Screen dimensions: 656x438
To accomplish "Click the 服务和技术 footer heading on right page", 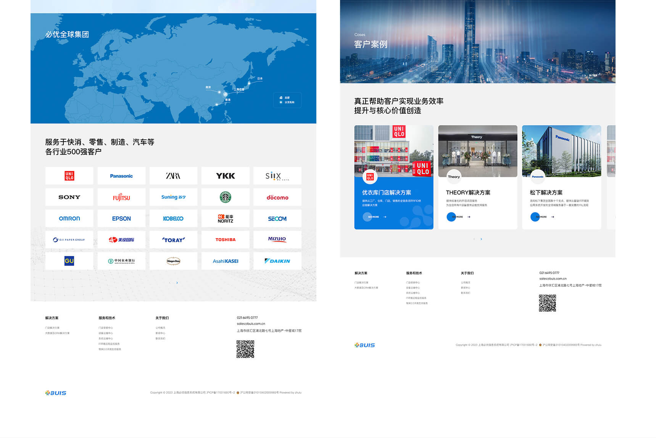I will click(x=414, y=273).
